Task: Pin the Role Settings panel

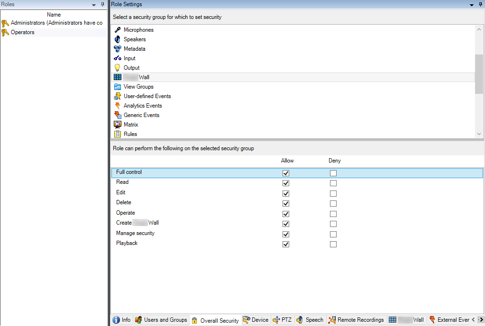Action: pos(480,4)
